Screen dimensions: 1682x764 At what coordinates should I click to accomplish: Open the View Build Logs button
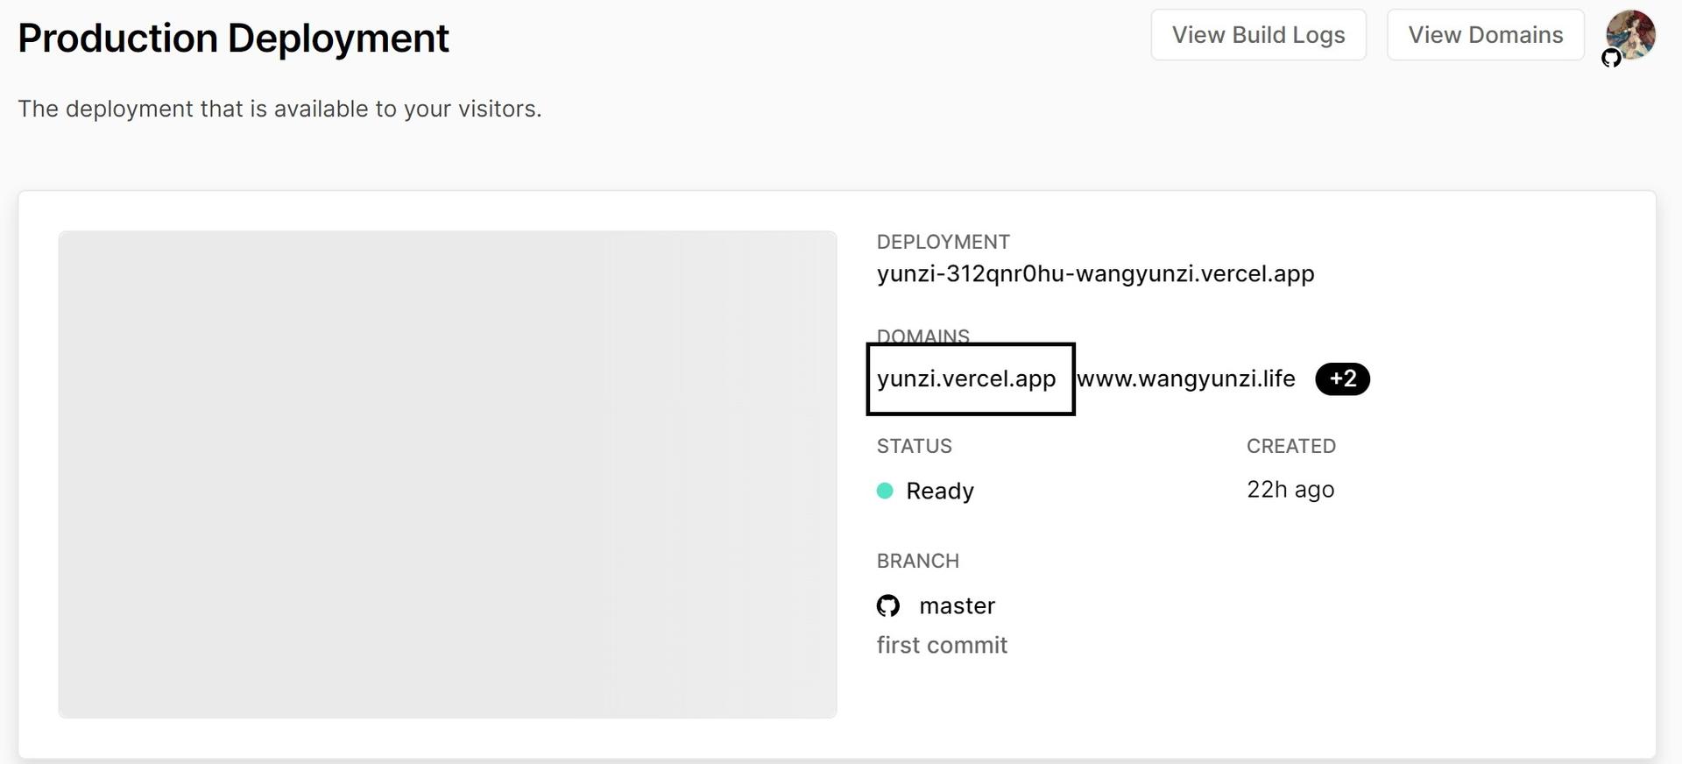pyautogui.click(x=1258, y=35)
